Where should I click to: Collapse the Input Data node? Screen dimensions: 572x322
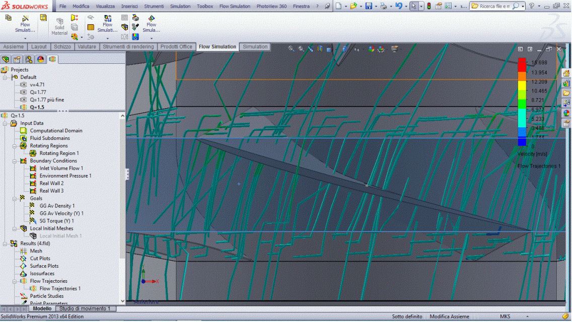(5, 123)
